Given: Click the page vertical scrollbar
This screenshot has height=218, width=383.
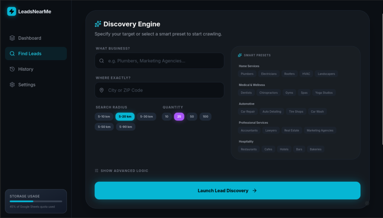Looking at the screenshot, I should tap(382, 79).
